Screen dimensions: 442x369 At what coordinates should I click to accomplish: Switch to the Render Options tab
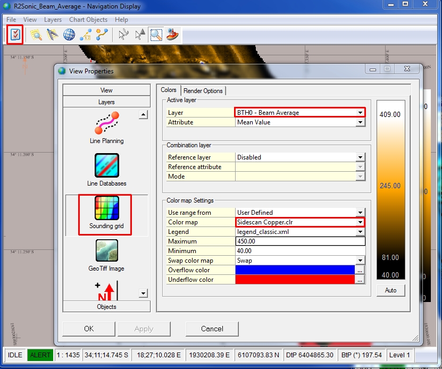[x=204, y=91]
